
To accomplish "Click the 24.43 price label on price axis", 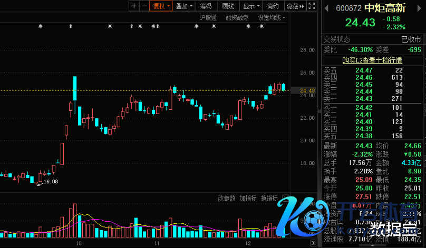I will click(x=307, y=91).
